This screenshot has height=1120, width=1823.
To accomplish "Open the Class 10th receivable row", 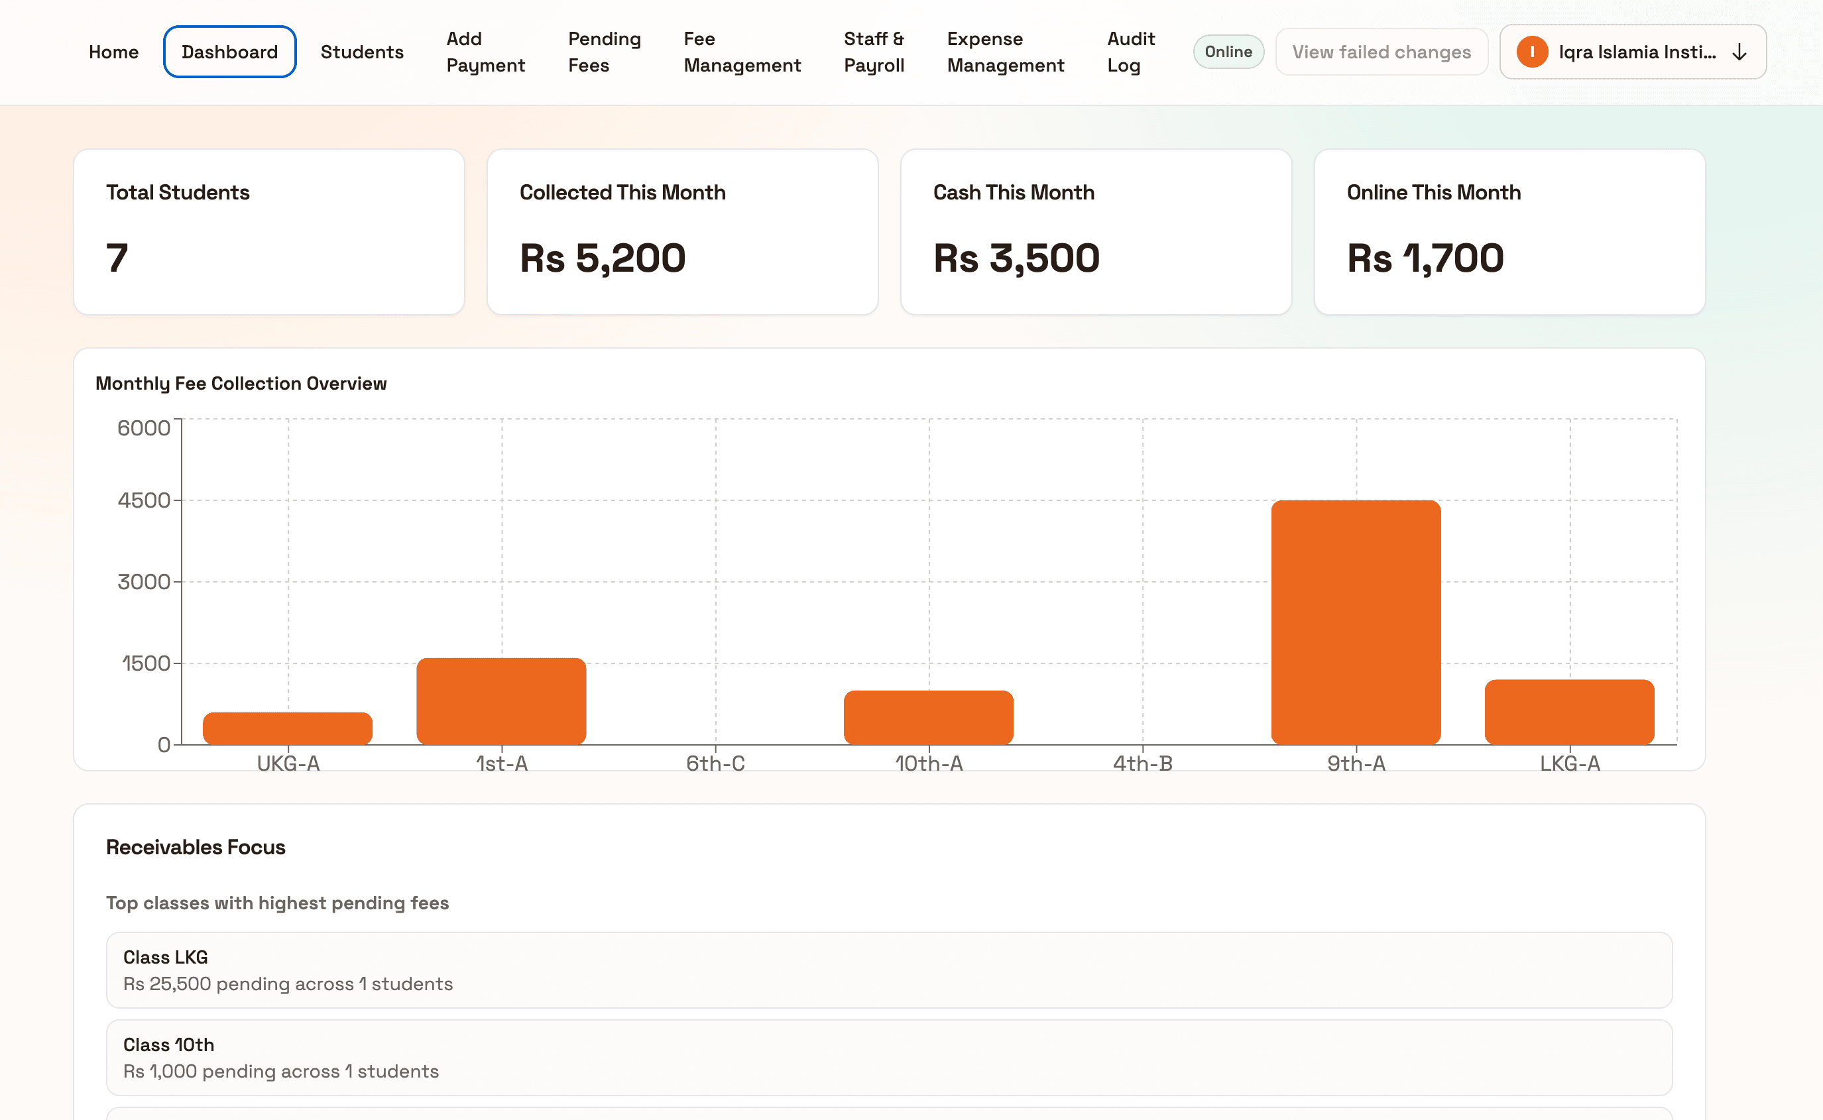I will tap(889, 1058).
